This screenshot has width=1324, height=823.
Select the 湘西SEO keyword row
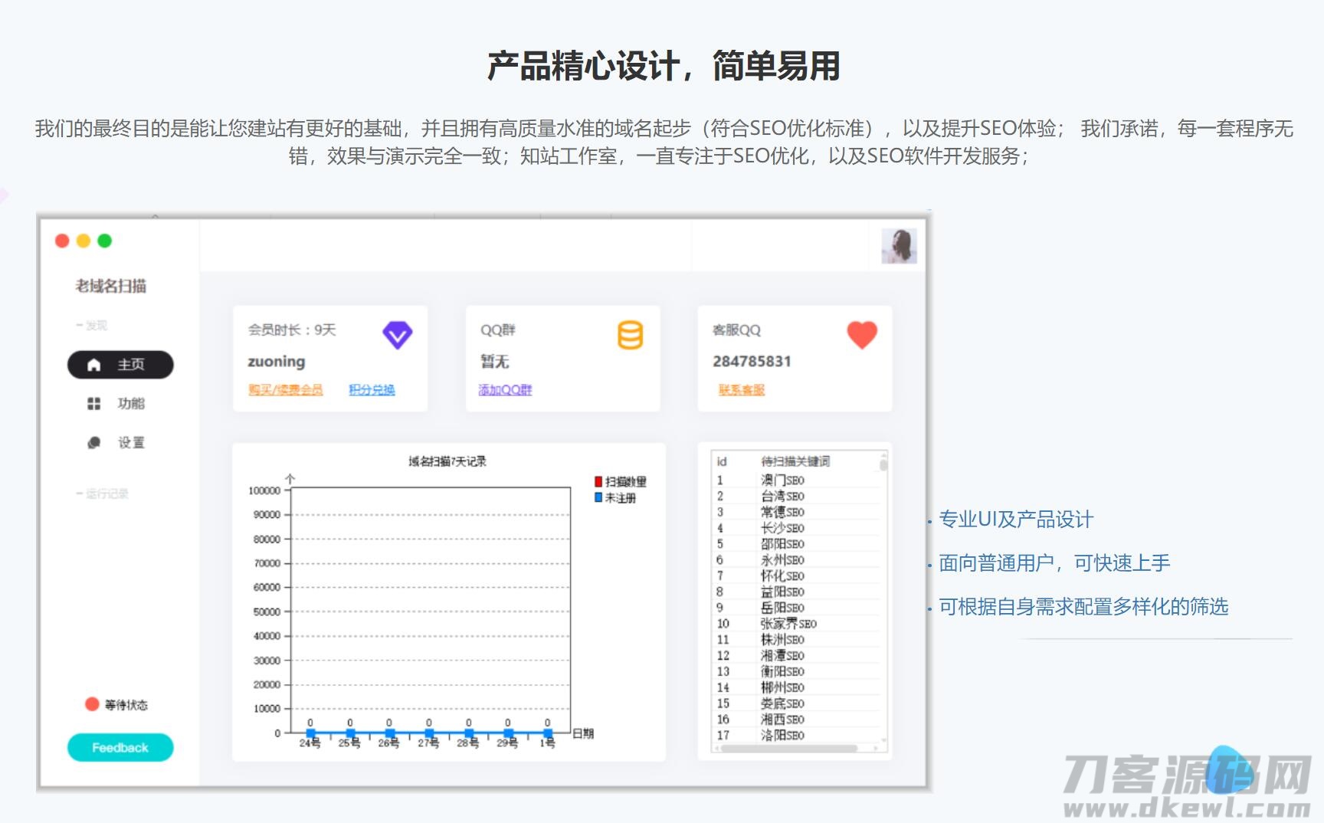(x=795, y=720)
